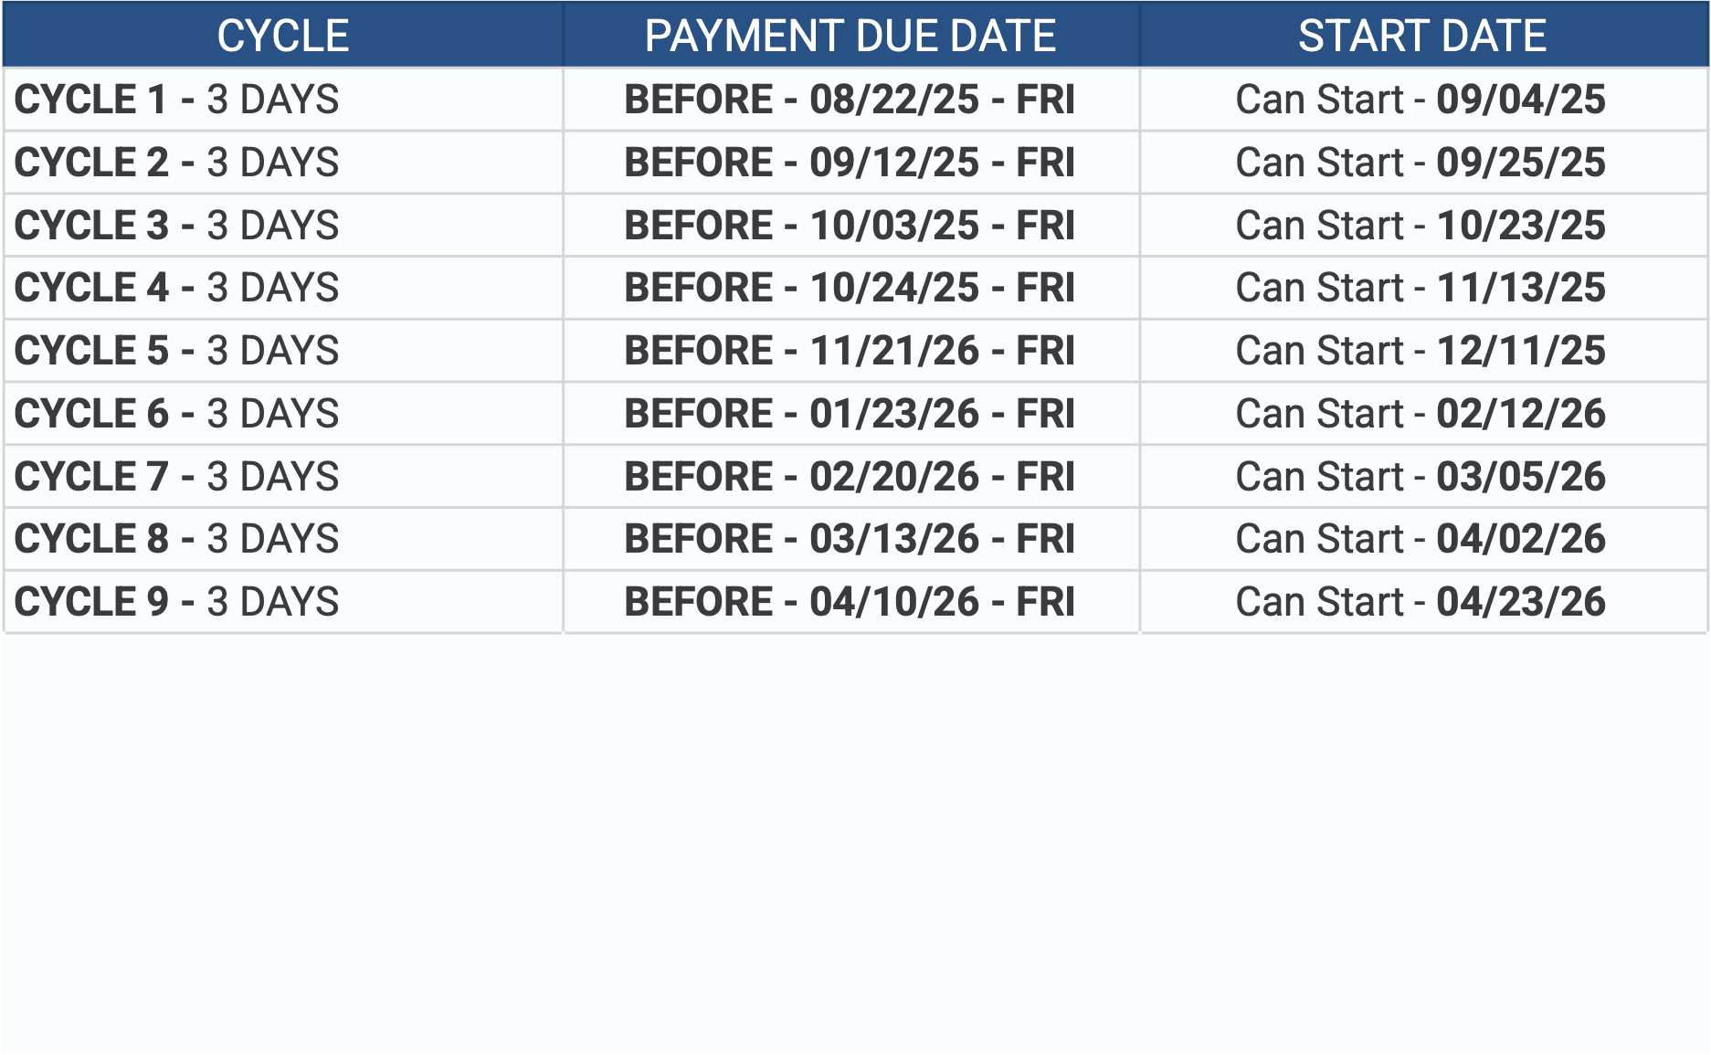
Task: Click the Can Start - 09/04/25 cell
Action: [x=1421, y=100]
